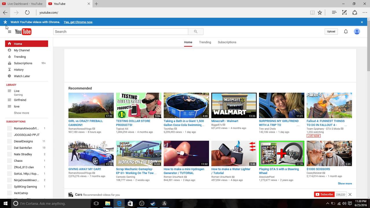Open $1000 SCISSORS video title link
This screenshot has height=208, width=370.
[318, 169]
